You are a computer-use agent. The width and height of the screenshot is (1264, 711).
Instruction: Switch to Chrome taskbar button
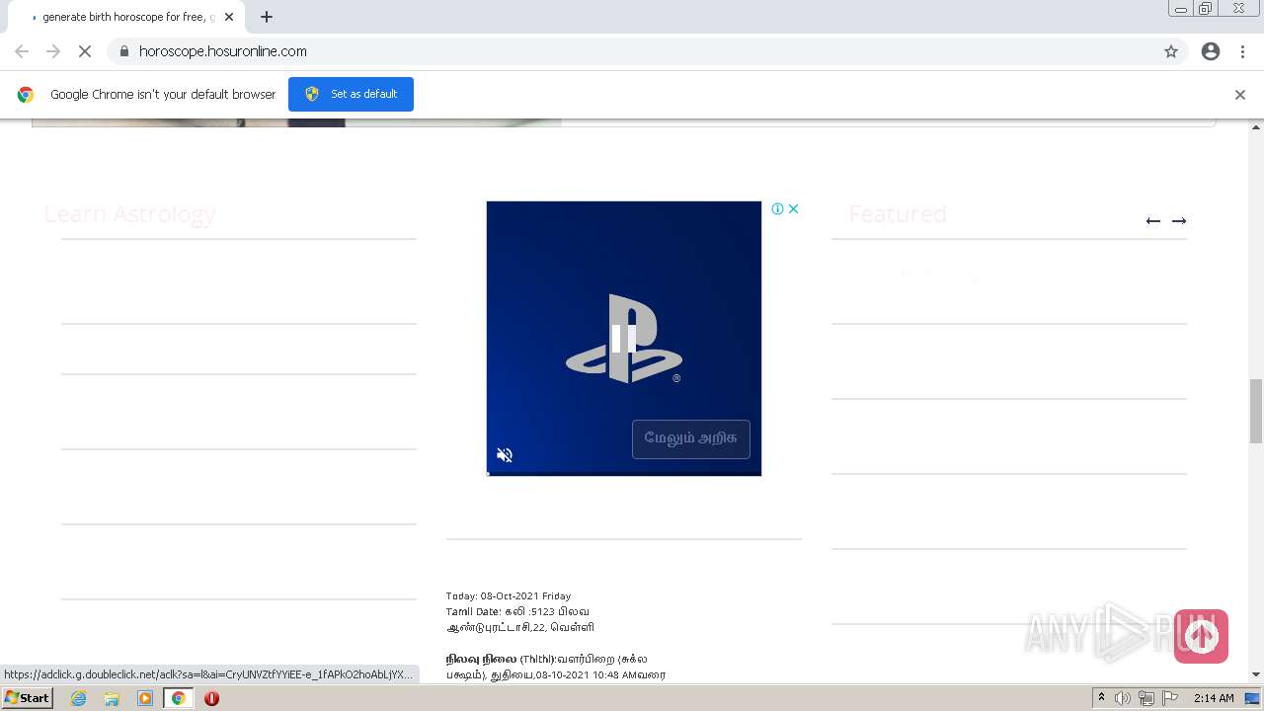pyautogui.click(x=178, y=698)
